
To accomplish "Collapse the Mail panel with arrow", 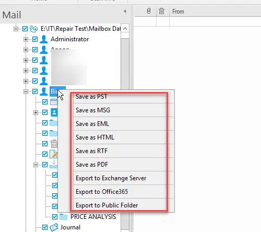I will pyautogui.click(x=125, y=11).
